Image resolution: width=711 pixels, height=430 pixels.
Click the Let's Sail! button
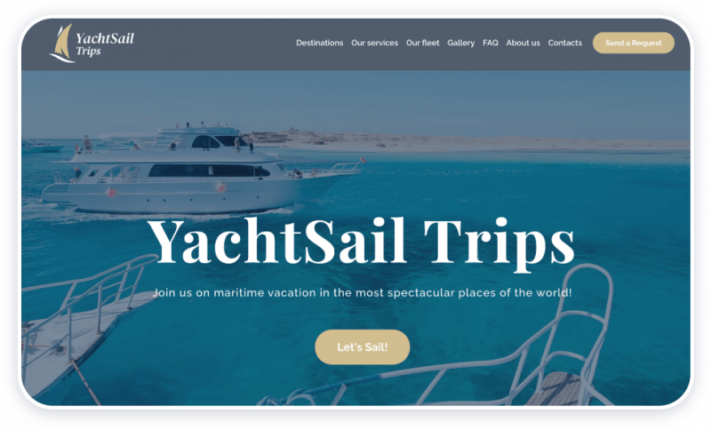pyautogui.click(x=363, y=347)
